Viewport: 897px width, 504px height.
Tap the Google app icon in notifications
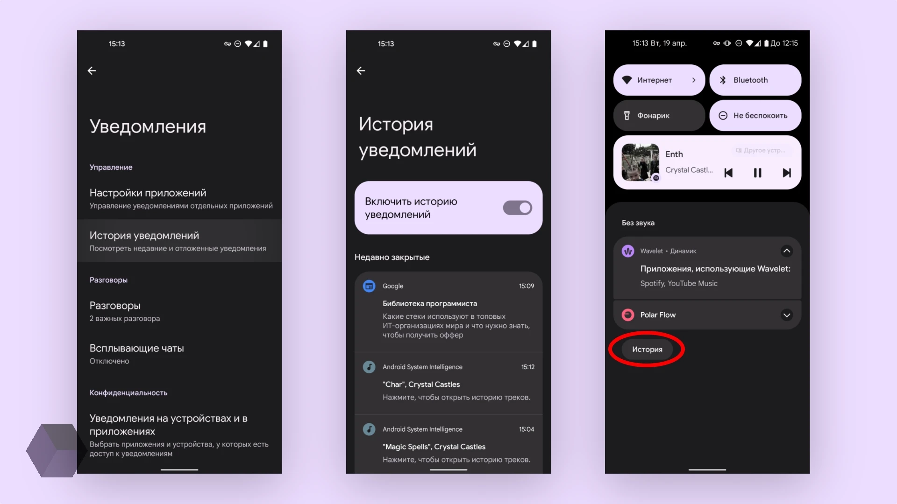[369, 286]
